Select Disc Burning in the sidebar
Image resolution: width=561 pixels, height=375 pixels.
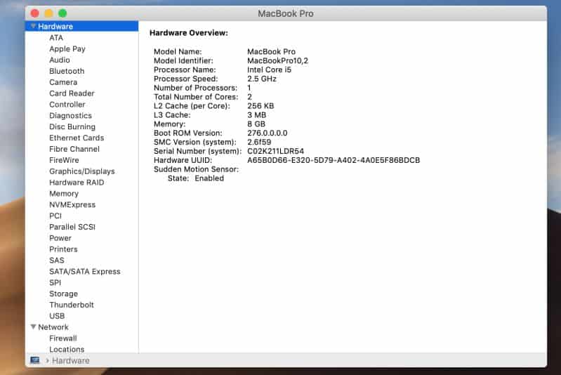point(72,126)
